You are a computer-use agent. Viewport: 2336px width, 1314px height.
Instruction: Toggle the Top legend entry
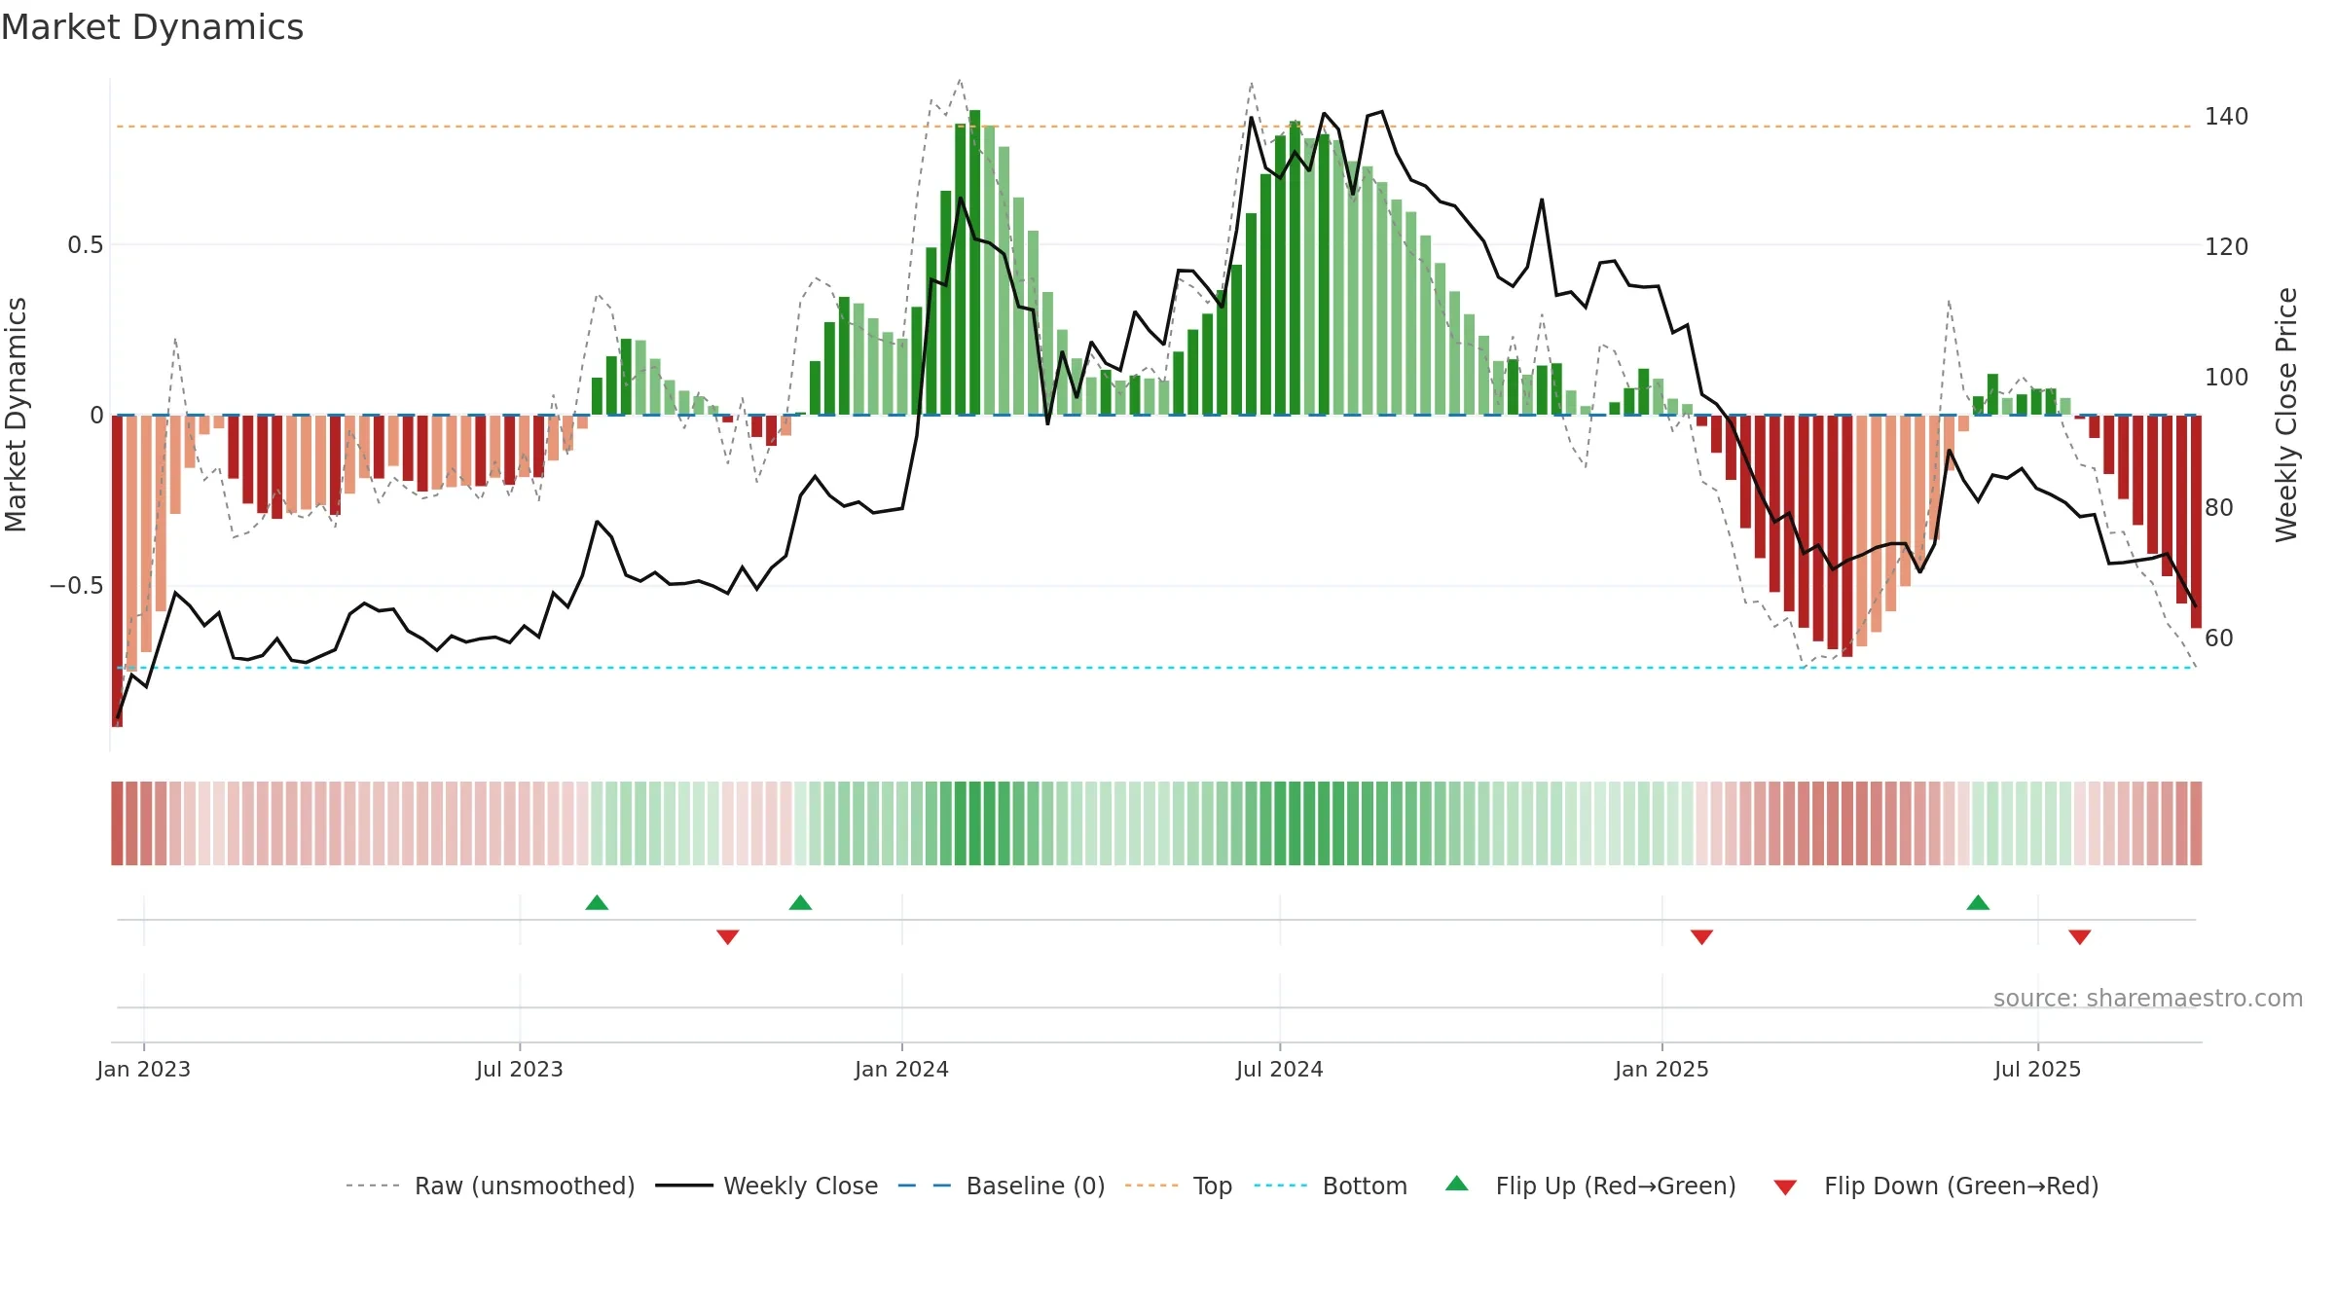(1179, 1186)
